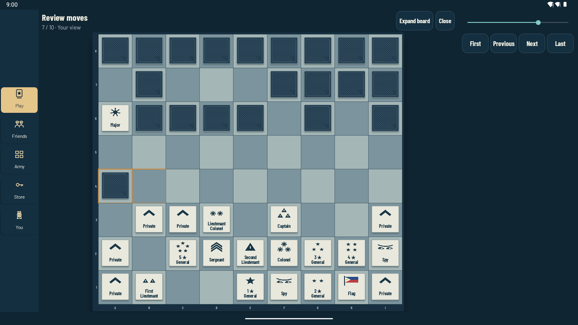Select the 5-star General piece
The height and width of the screenshot is (325, 578).
[183, 253]
